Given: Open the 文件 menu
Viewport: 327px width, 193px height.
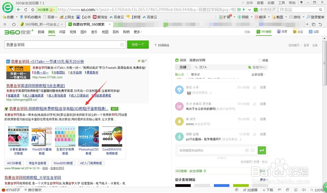Looking at the screenshot, I should (x=250, y=3).
